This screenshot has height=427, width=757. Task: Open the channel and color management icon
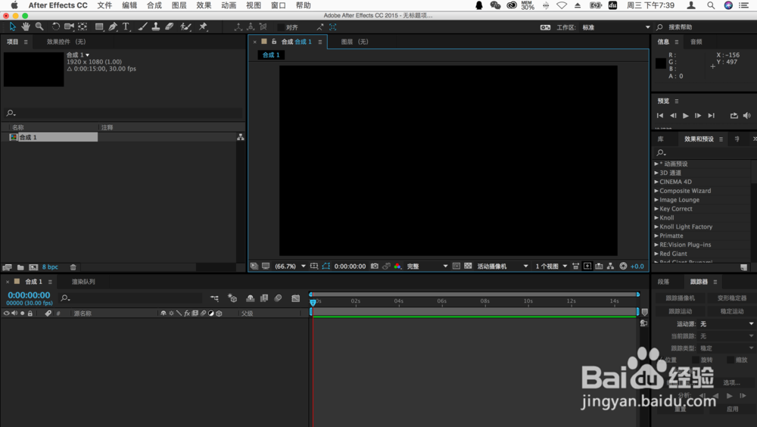(x=397, y=266)
